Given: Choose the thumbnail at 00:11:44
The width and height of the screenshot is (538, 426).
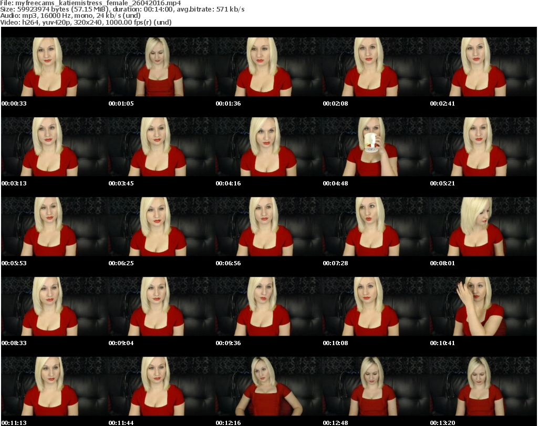Looking at the screenshot, I should tap(162, 387).
